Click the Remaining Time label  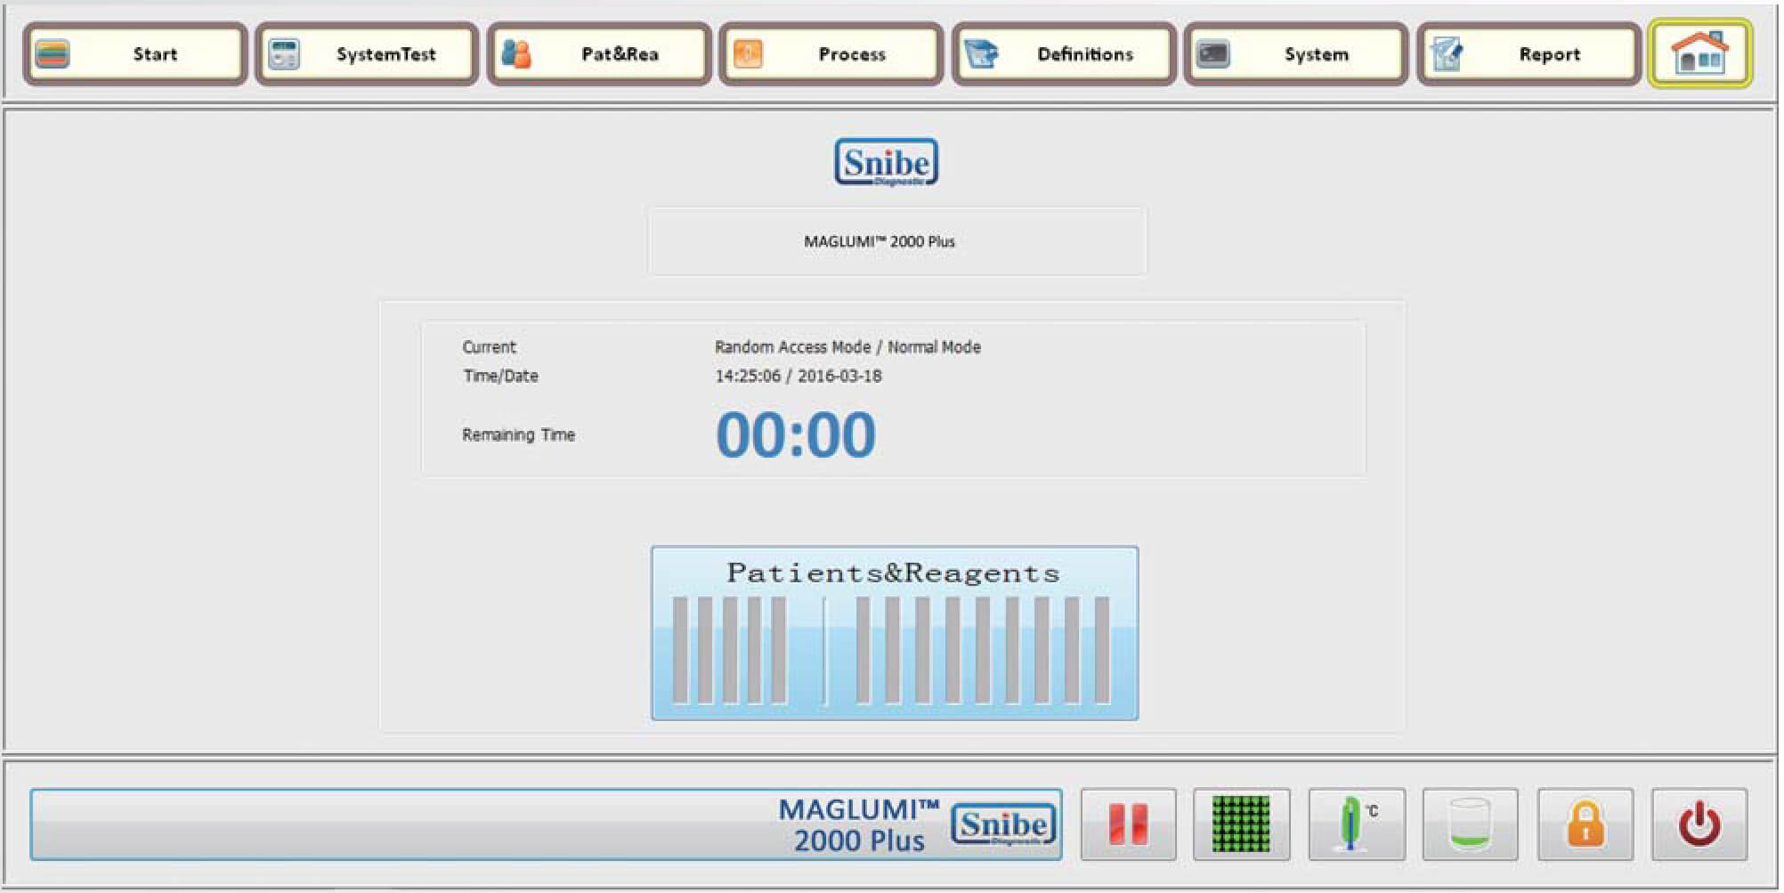[518, 435]
